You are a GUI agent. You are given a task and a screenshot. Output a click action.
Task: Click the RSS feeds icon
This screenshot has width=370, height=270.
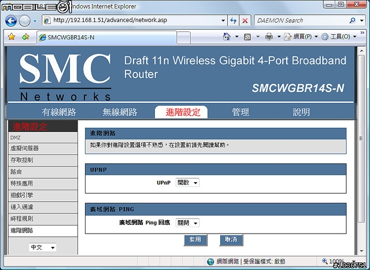[247, 37]
